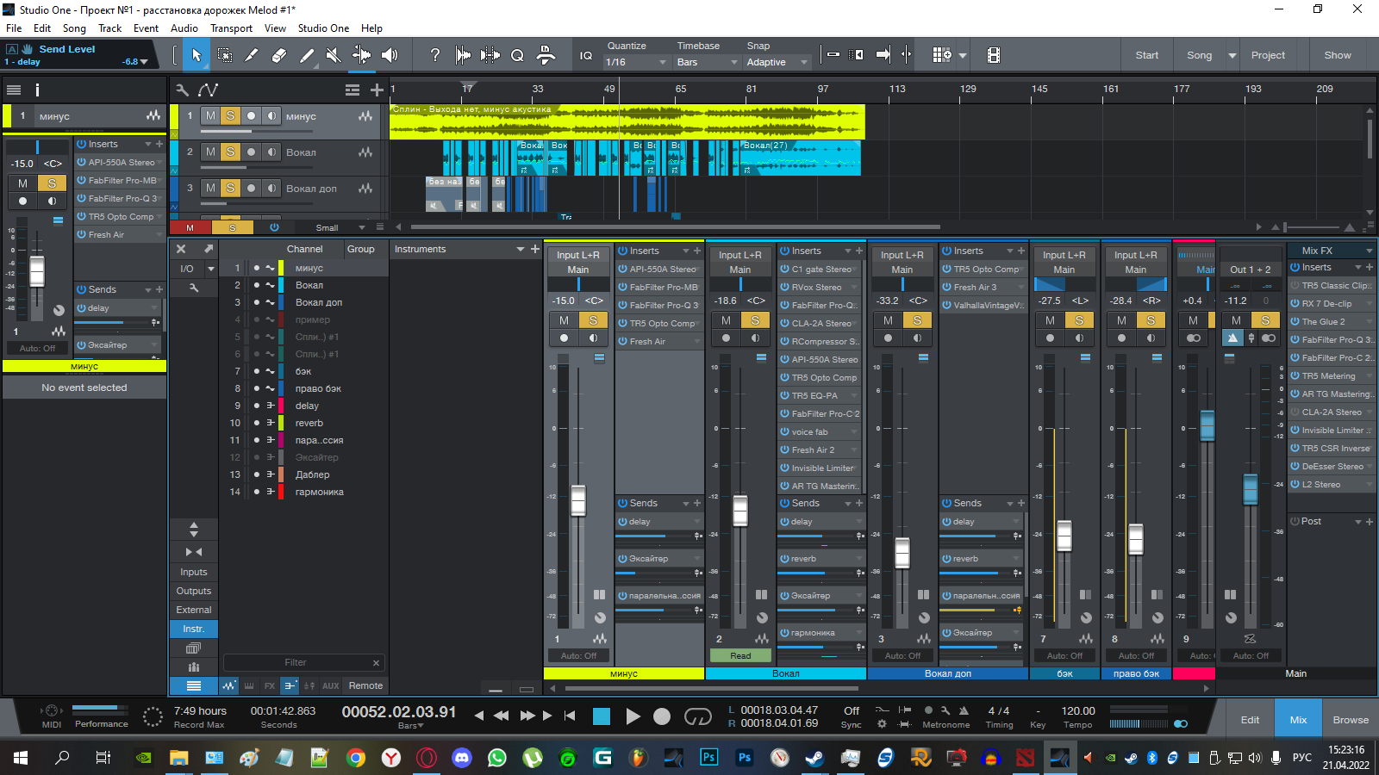
Task: Show automation with the curve icon
Action: click(208, 90)
